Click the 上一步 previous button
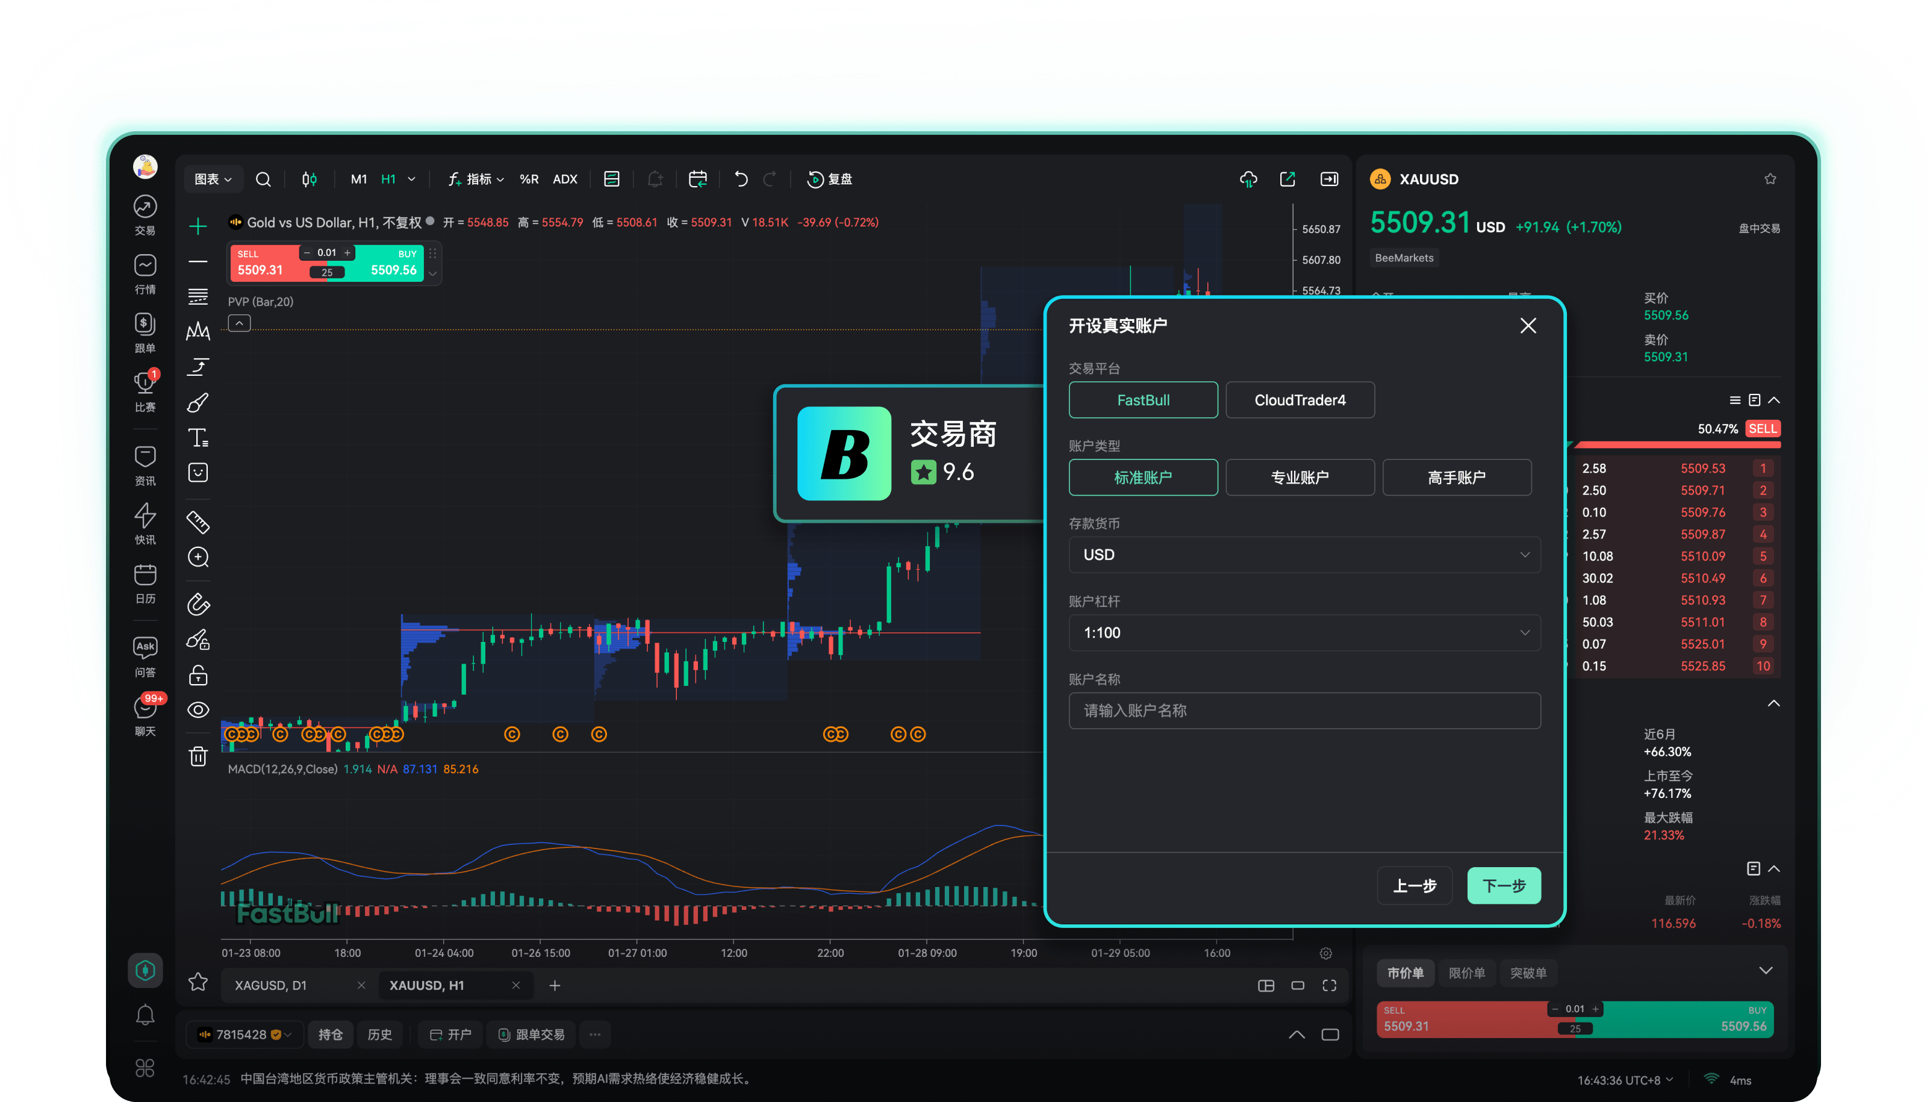Image resolution: width=1927 pixels, height=1102 pixels. coord(1414,886)
